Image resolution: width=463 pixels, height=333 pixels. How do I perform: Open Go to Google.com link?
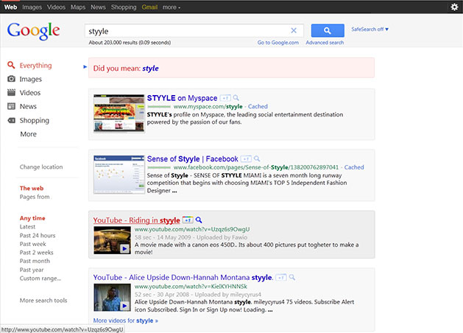tap(278, 43)
